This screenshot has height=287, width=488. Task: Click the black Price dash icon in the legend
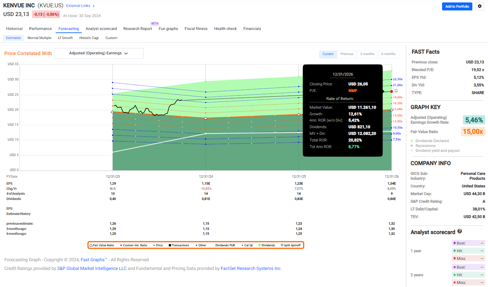(x=154, y=245)
